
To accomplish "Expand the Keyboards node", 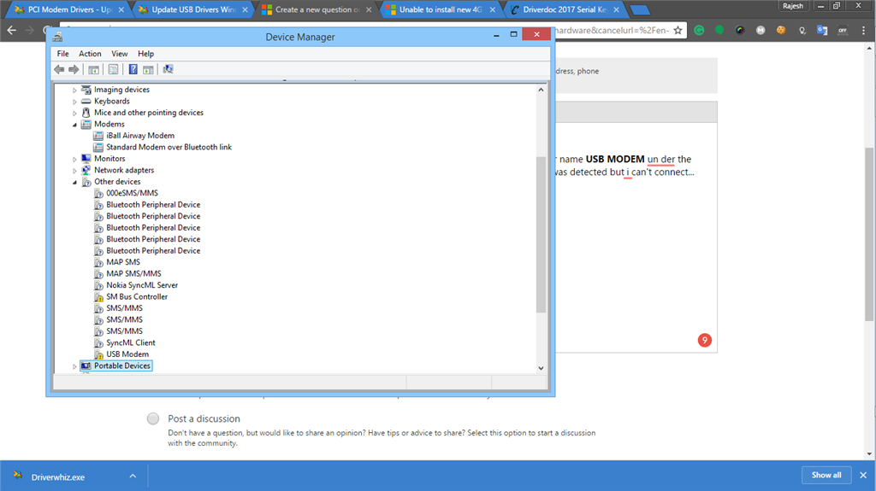I will 75,102.
